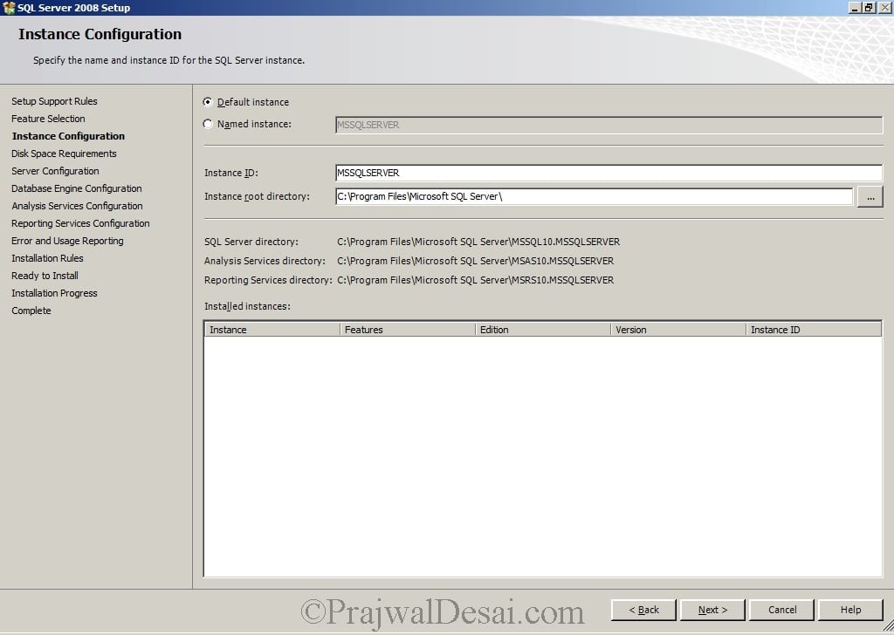Sort by Version column header

[x=678, y=330]
